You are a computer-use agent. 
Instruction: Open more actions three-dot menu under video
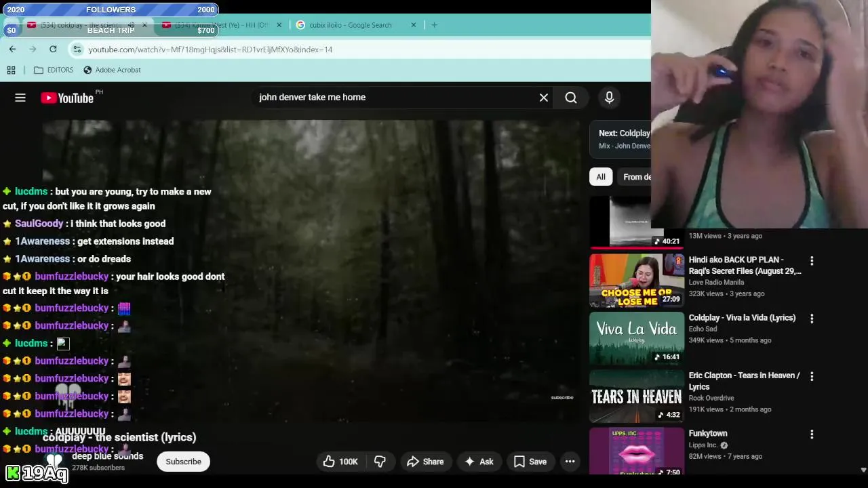(x=570, y=462)
